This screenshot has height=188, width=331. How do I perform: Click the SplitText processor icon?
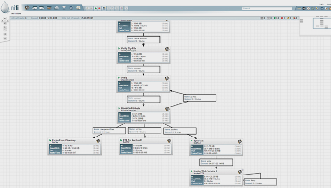[x=239, y=141]
